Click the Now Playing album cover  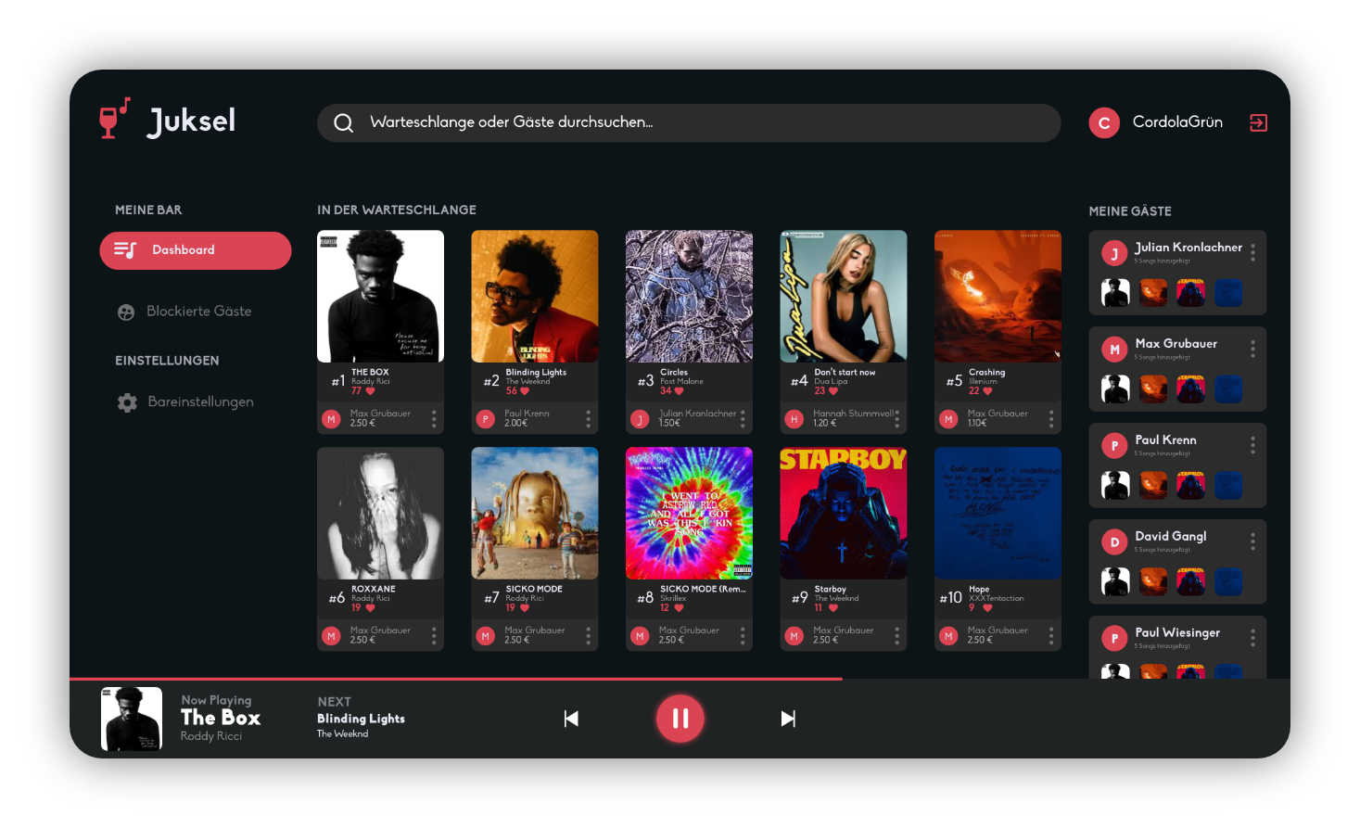click(x=132, y=719)
